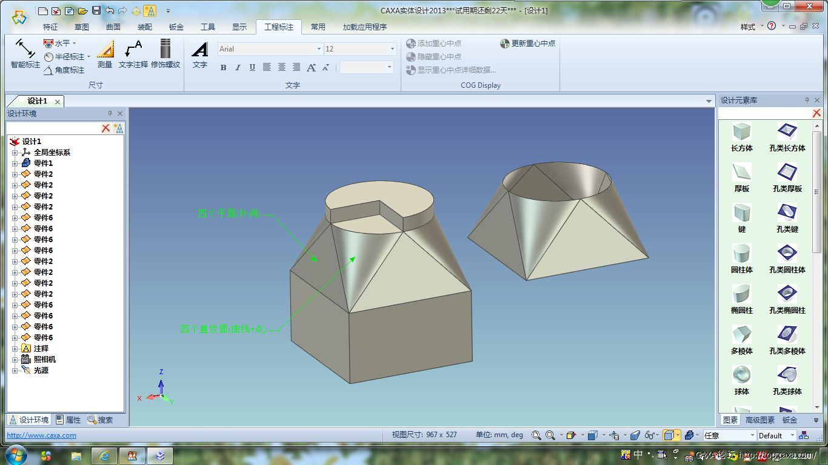Select the 圆柱体 cylinder element icon
828x465 pixels.
pyautogui.click(x=741, y=254)
